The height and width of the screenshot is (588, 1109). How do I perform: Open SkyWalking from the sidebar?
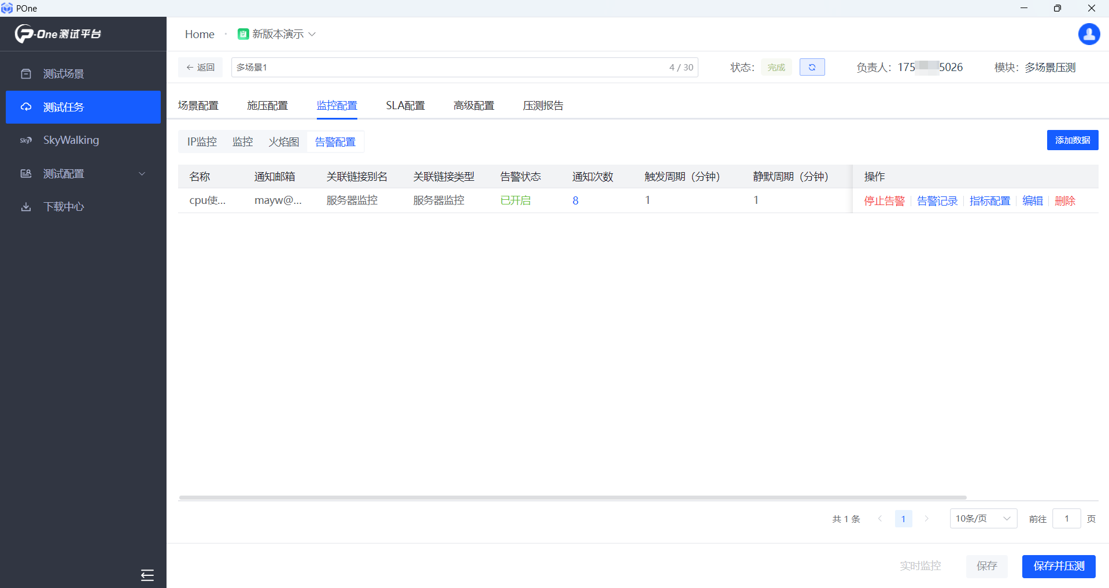71,140
